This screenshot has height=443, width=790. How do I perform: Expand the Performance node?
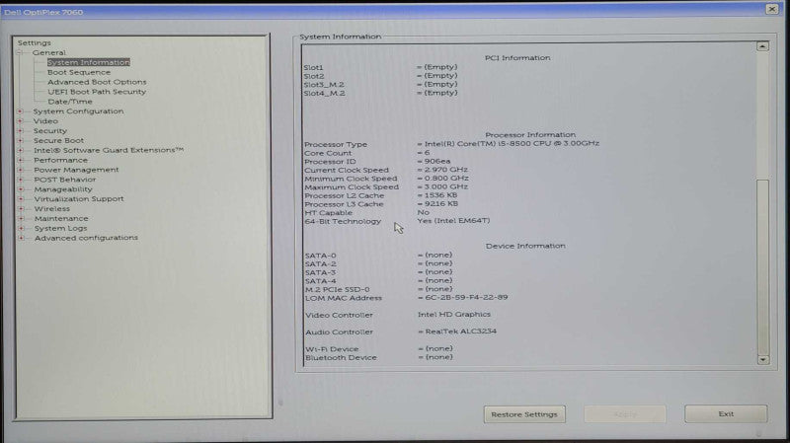coord(21,160)
